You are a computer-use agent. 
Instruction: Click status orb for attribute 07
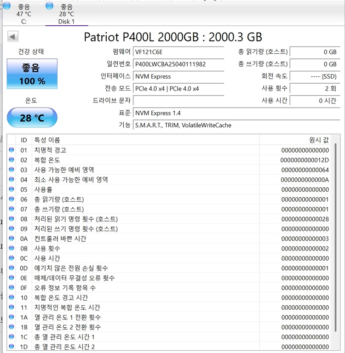[x=11, y=209]
